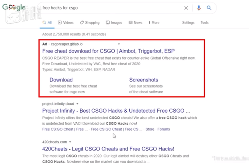249x163 pixels.
Task: Click the 420Cheats result title
Action: (x=108, y=149)
